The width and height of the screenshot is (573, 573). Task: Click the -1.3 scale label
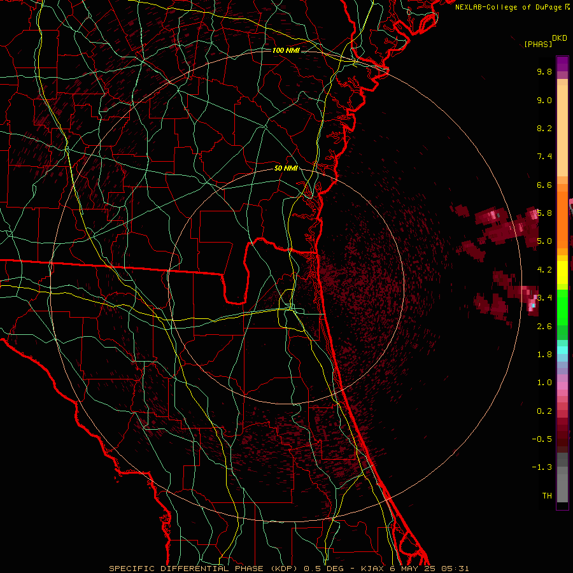pos(542,467)
